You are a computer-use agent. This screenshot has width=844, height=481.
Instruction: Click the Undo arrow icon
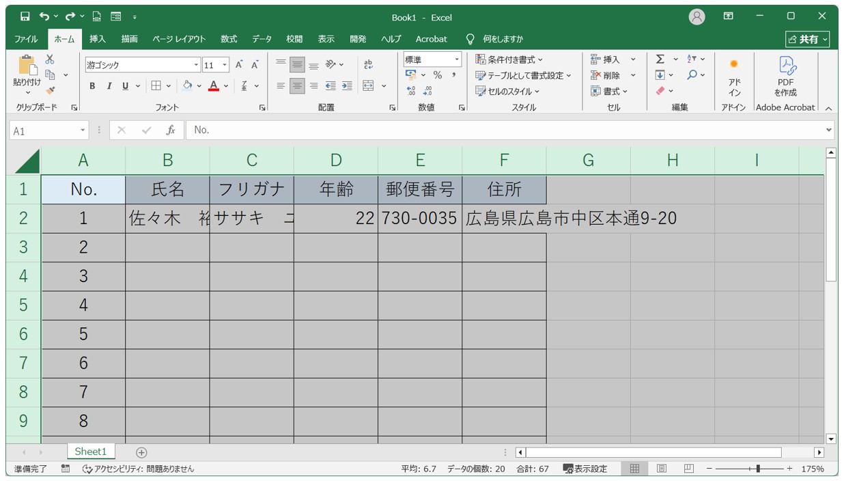[x=44, y=16]
